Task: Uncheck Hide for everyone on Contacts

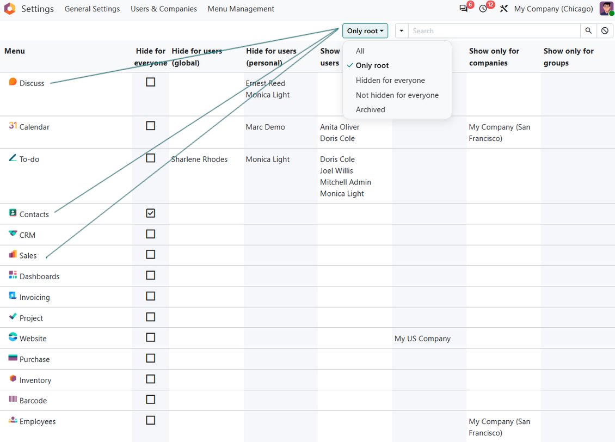Action: 151,213
